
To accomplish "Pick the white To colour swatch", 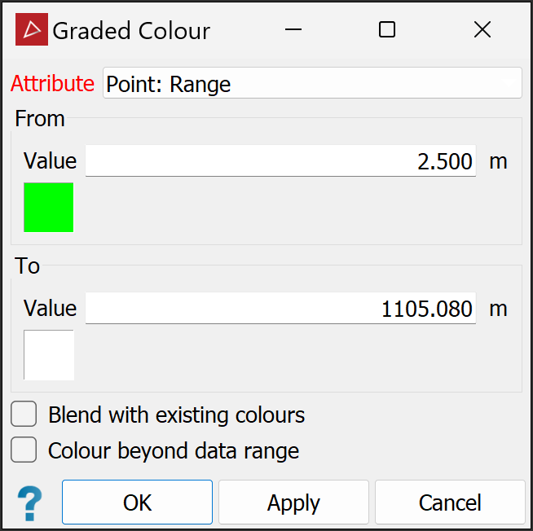I will click(x=49, y=355).
